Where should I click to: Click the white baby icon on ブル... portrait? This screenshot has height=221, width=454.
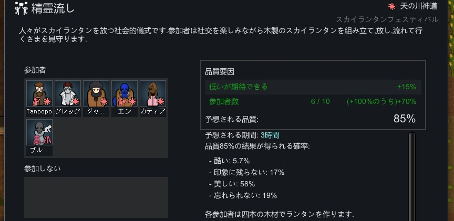(48, 129)
